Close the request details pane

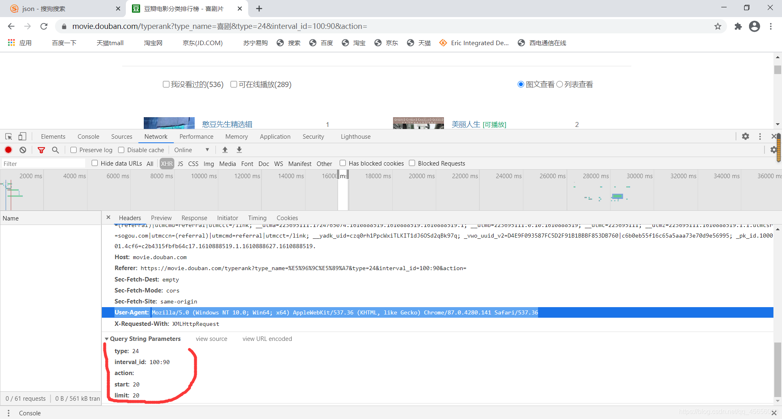tap(108, 217)
